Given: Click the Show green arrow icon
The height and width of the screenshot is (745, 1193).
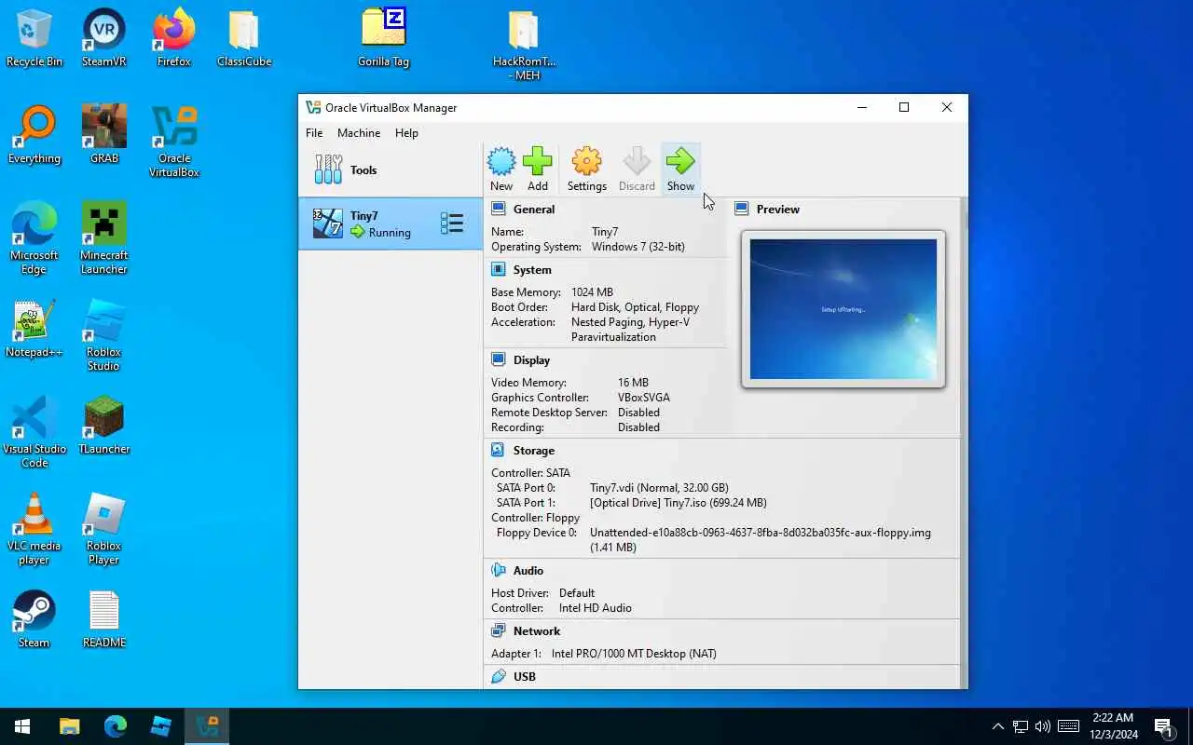Looking at the screenshot, I should point(680,162).
